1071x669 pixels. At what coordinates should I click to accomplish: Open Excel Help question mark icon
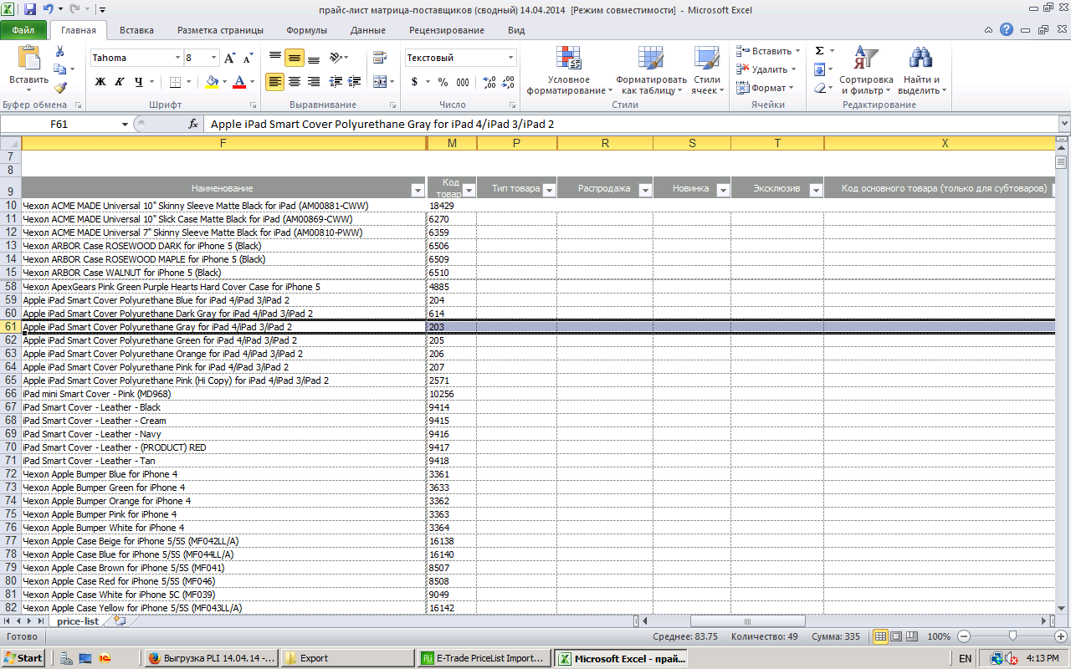[x=1007, y=29]
